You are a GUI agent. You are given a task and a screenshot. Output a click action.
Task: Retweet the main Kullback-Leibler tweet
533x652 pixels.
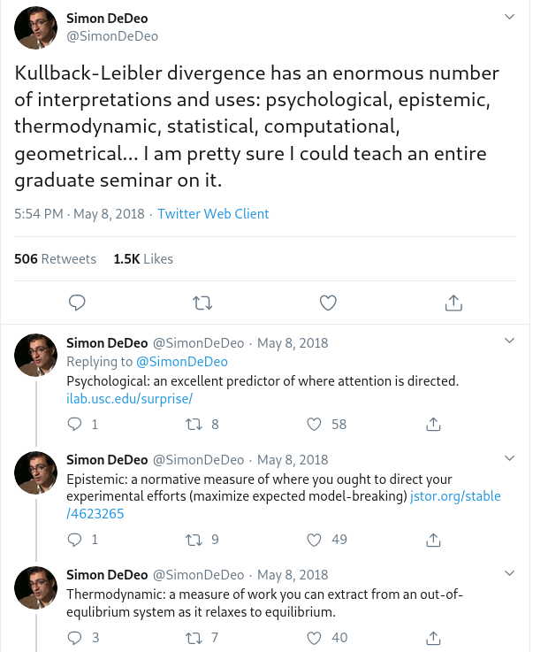202,303
